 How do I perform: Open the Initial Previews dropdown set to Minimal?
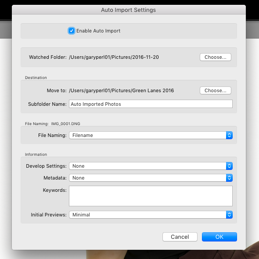pos(151,215)
